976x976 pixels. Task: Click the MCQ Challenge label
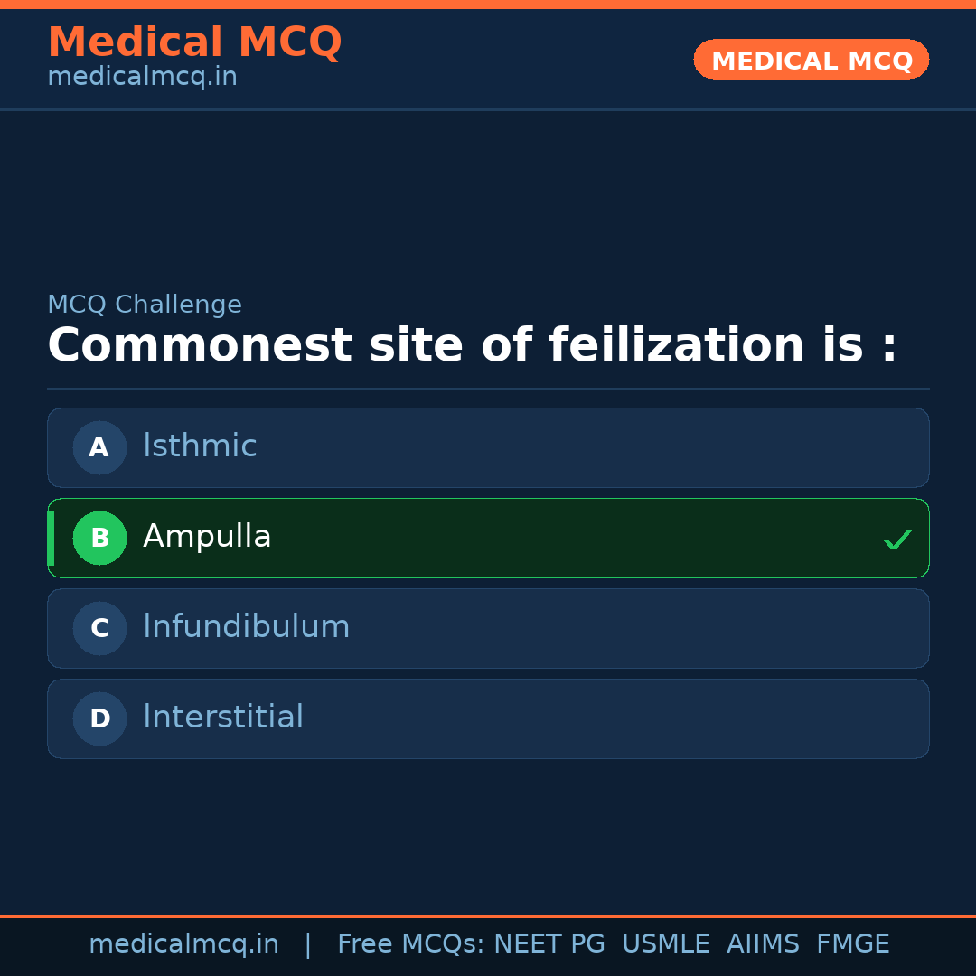tap(145, 305)
